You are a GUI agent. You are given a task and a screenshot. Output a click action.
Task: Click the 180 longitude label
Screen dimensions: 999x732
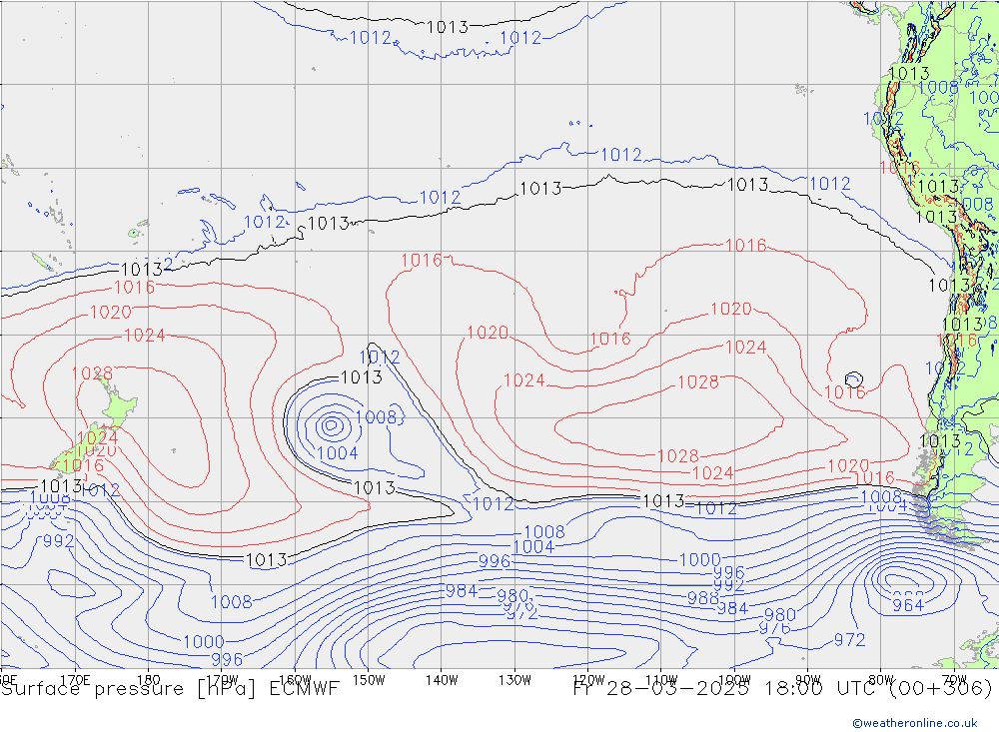[149, 680]
